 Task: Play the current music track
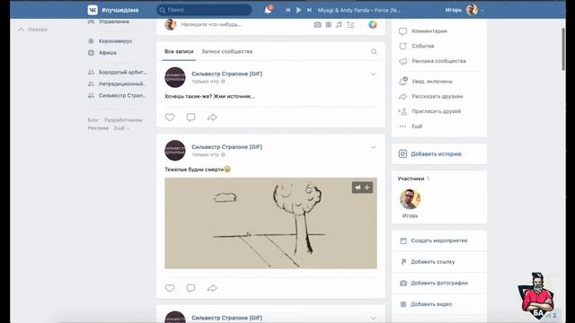pos(298,10)
